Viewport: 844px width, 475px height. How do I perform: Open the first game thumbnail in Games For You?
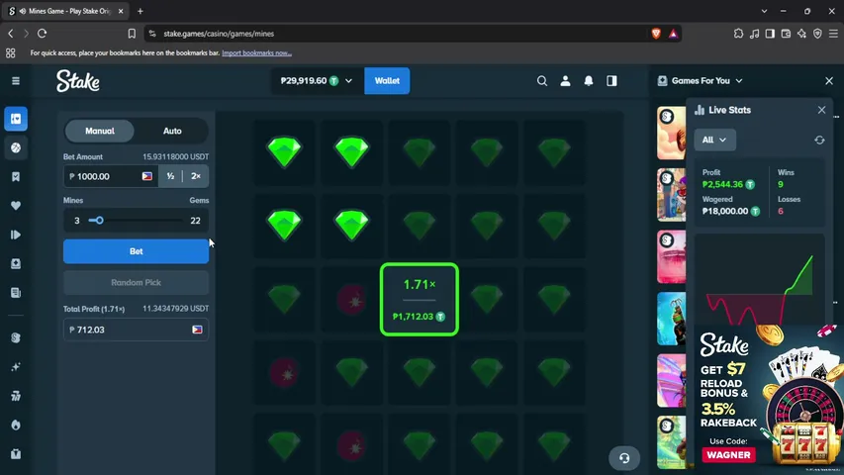(x=671, y=133)
